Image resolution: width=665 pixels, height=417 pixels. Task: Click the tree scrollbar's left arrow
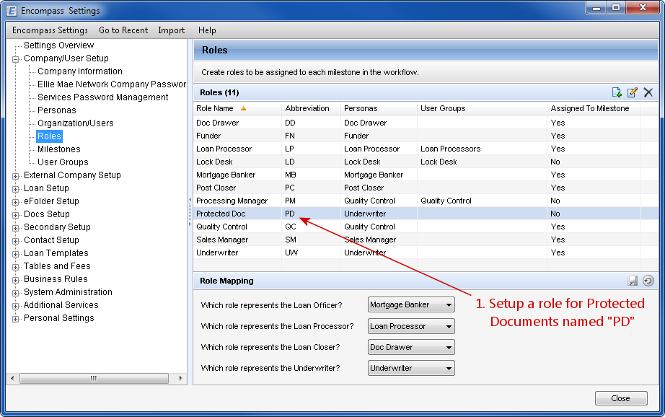click(12, 378)
